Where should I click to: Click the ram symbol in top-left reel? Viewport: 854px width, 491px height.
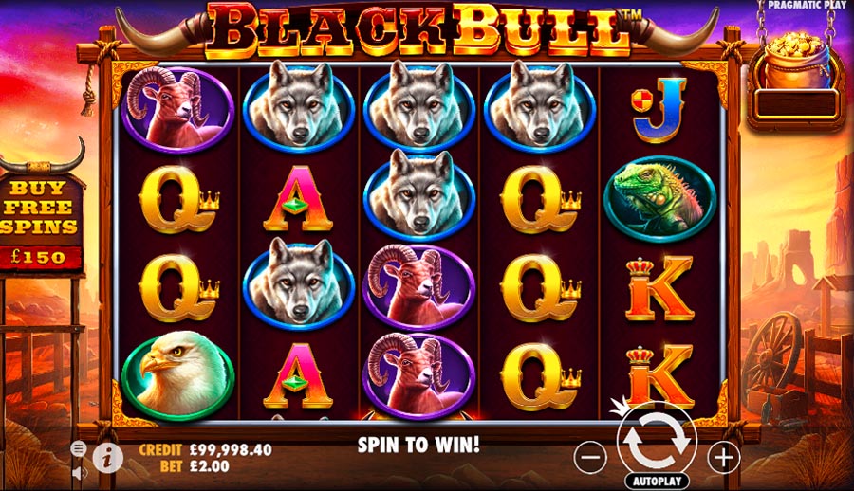click(177, 111)
